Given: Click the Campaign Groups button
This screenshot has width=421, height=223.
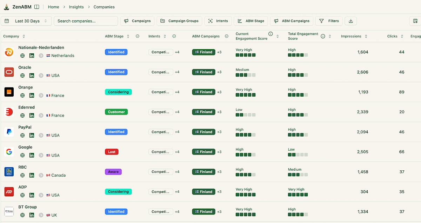Looking at the screenshot, I should [179, 21].
